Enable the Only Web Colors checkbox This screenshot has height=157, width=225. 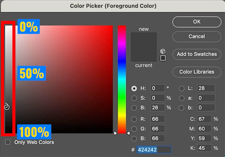point(7,142)
